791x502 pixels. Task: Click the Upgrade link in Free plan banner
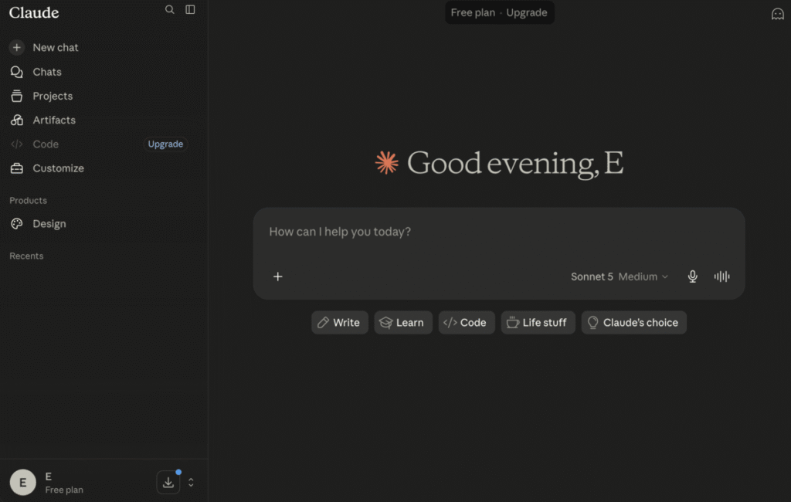pos(527,12)
